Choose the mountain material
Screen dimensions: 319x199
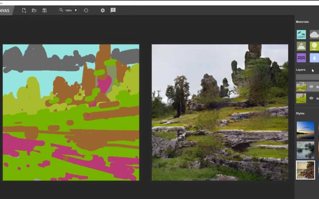tap(301, 46)
